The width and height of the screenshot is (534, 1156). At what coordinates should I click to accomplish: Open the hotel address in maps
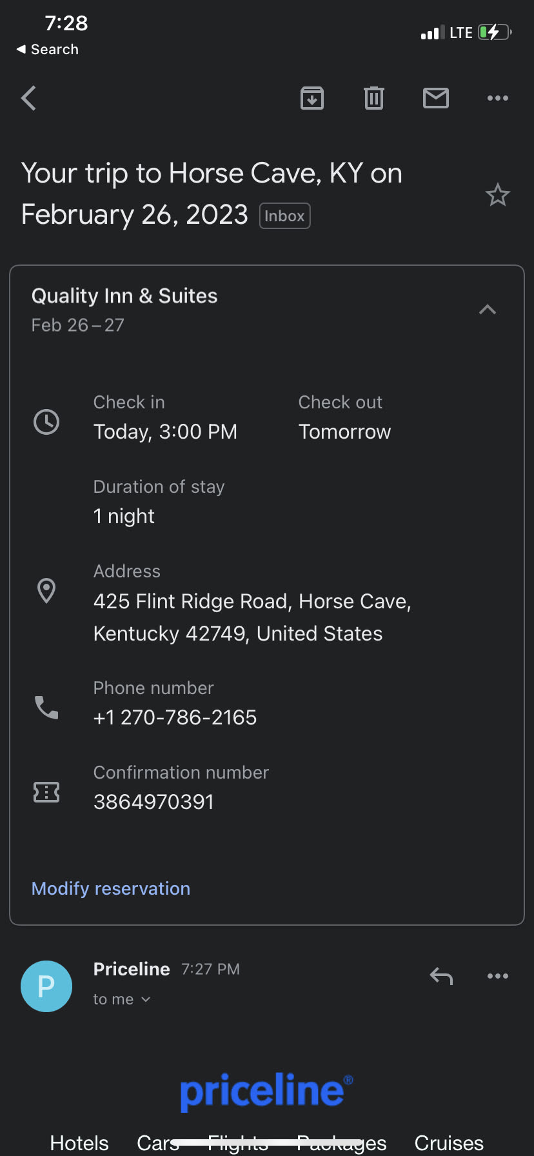tap(252, 617)
